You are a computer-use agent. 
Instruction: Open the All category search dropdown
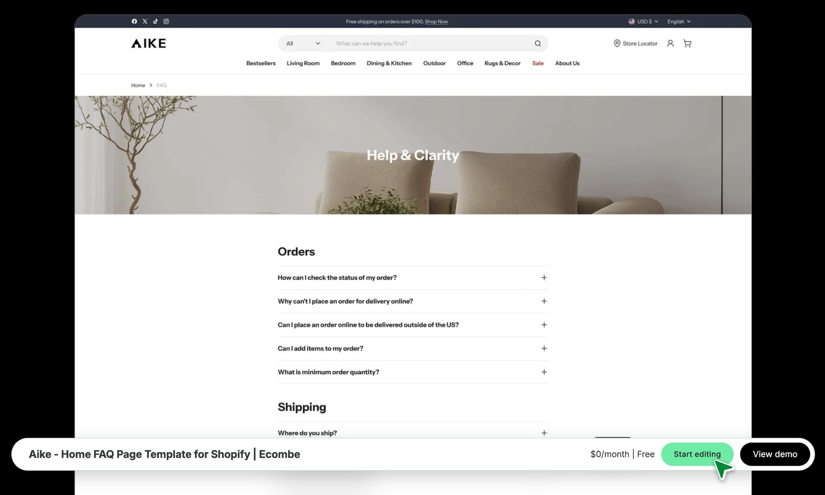(x=303, y=43)
